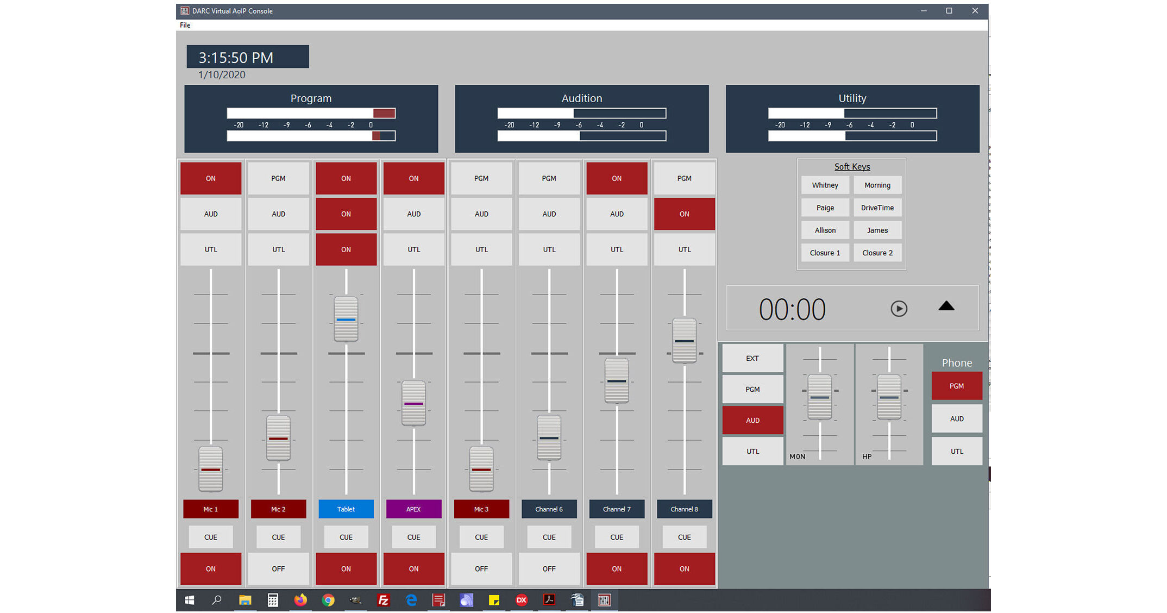Launch Calculator from the taskbar

point(273,600)
